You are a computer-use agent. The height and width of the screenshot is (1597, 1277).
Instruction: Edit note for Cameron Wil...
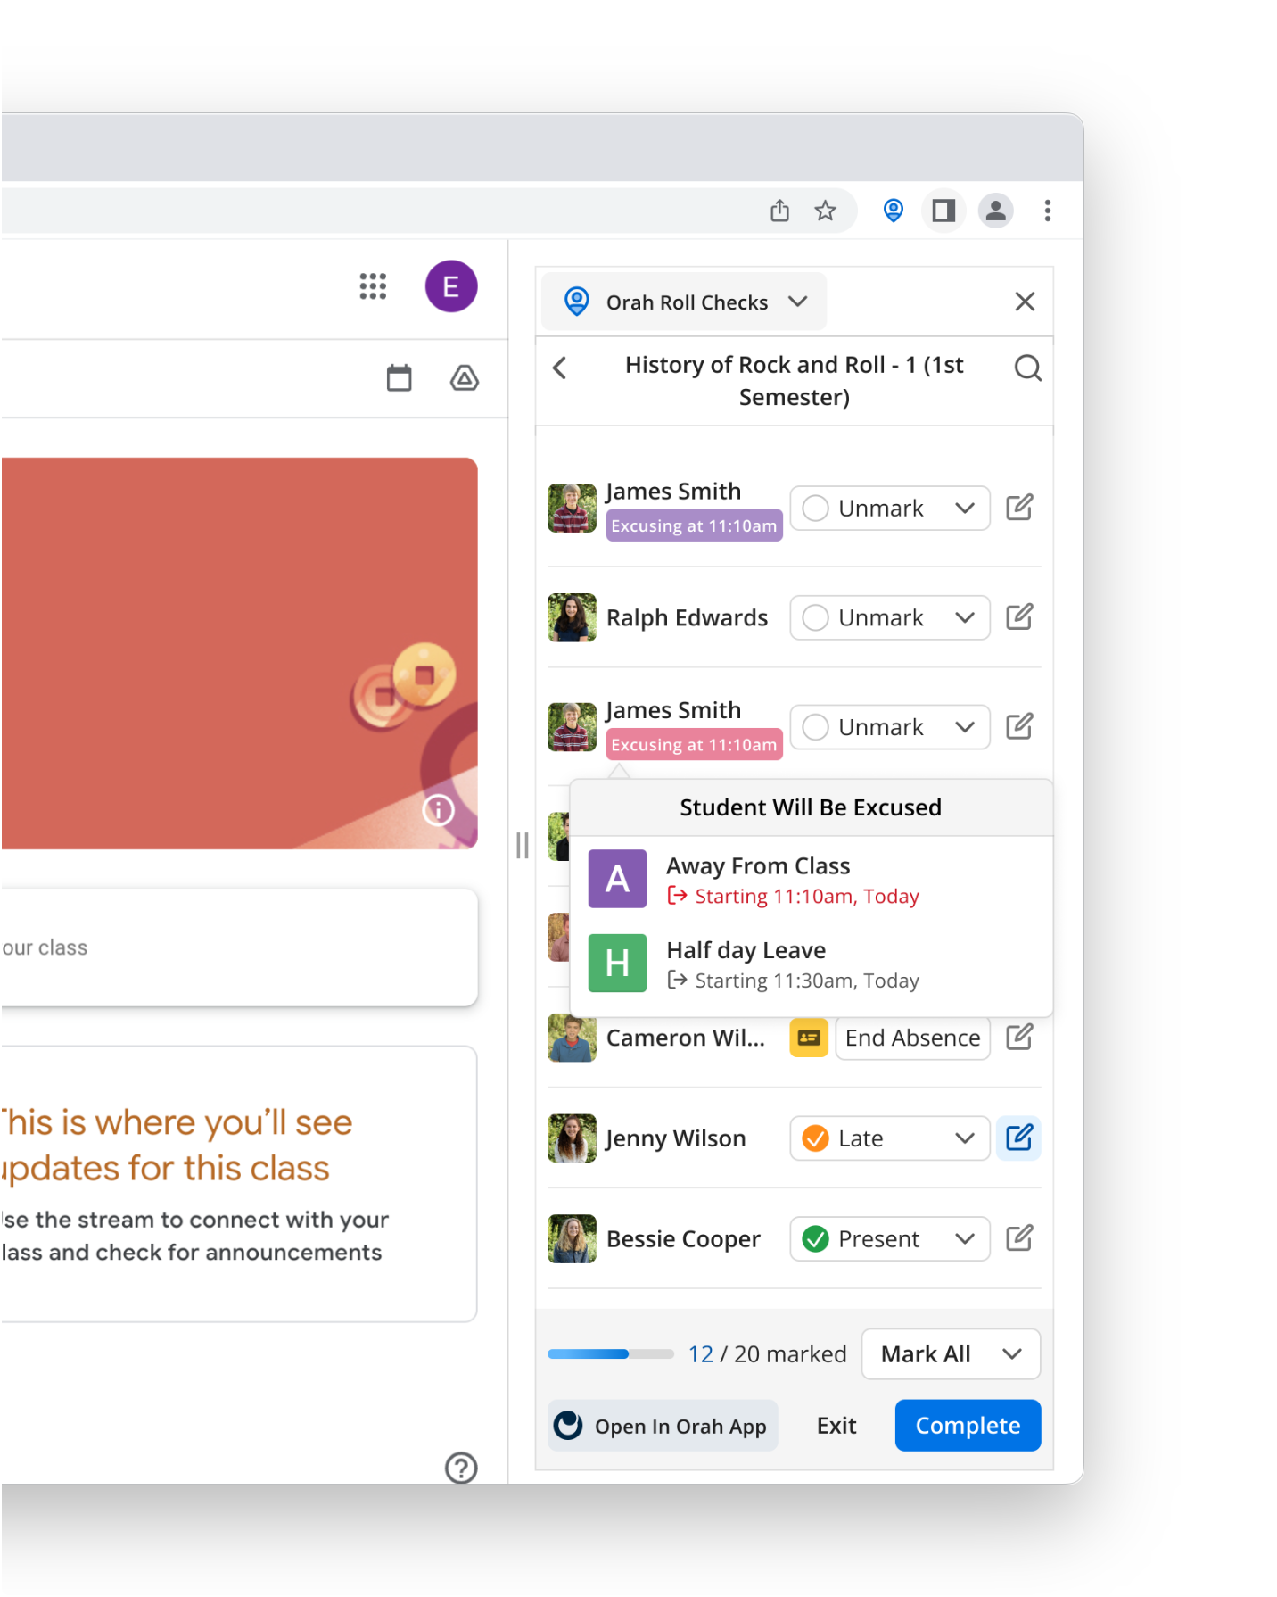pyautogui.click(x=1019, y=1037)
